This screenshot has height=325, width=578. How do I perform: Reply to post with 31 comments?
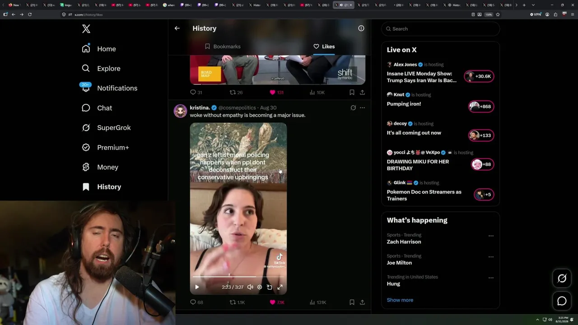196,92
